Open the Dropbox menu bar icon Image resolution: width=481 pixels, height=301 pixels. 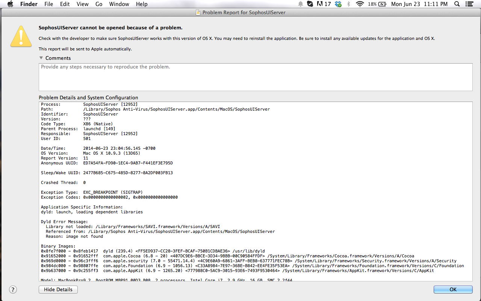[x=339, y=4]
